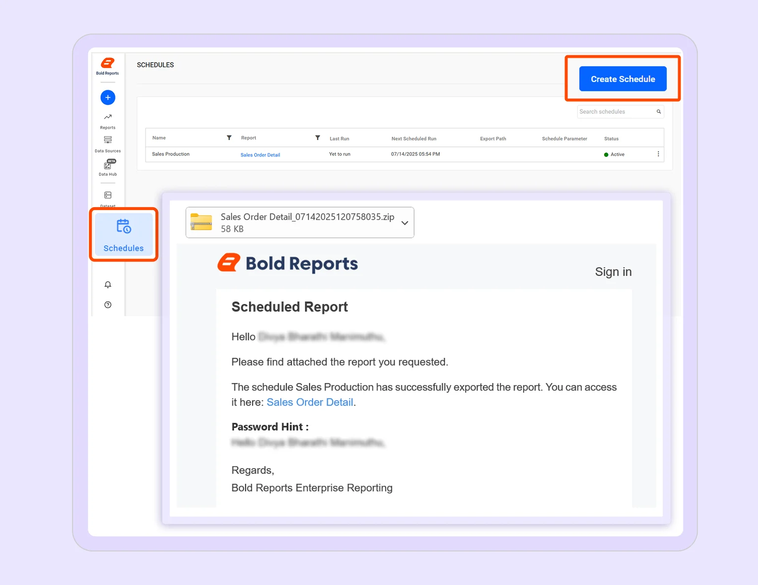Screen dimensions: 758x585
Task: Click the Create Schedule button
Action: point(623,78)
